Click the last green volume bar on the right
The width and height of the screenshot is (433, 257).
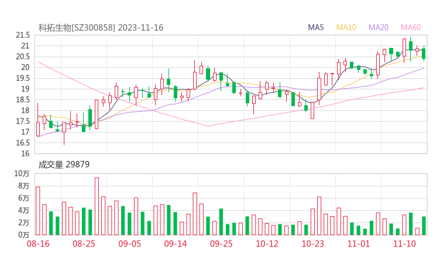[x=424, y=226]
